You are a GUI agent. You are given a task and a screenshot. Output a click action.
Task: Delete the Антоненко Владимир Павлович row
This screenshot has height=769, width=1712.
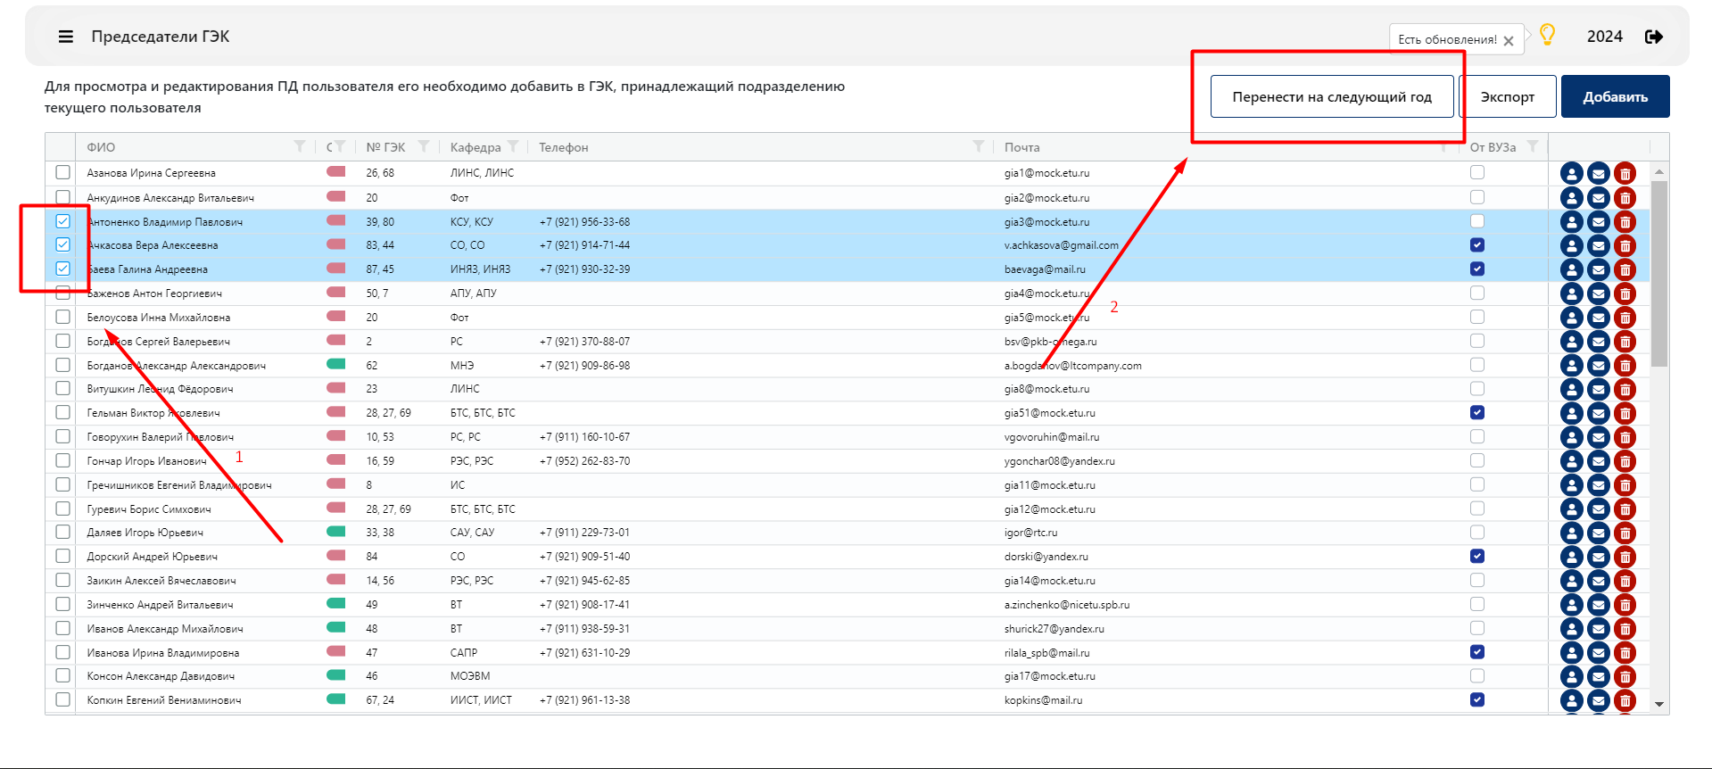(1625, 222)
